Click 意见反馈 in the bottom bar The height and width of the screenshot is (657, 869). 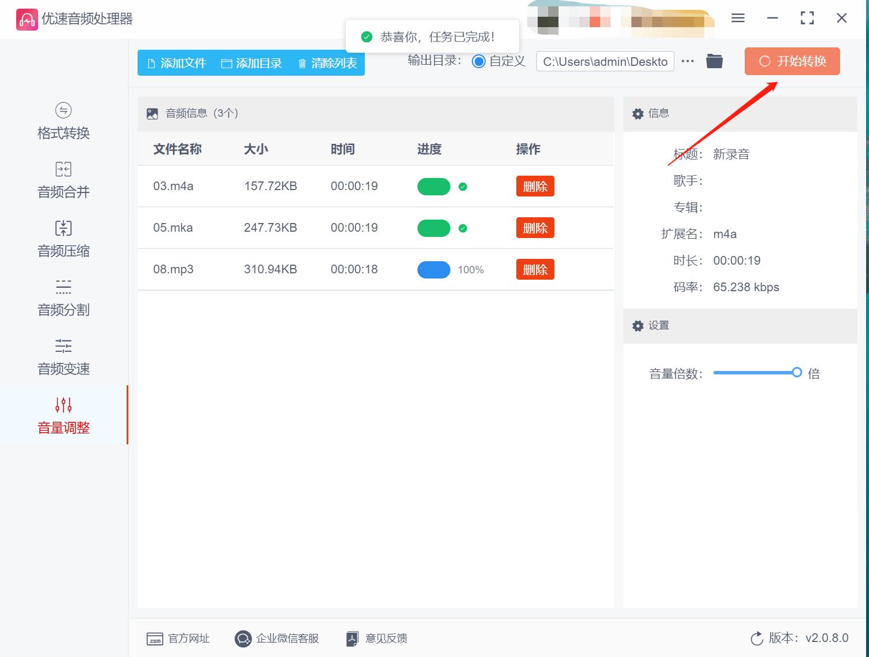click(376, 639)
